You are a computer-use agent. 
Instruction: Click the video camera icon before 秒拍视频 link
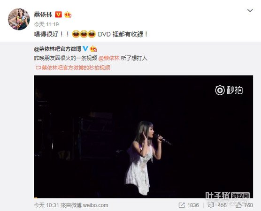pyautogui.click(x=38, y=68)
